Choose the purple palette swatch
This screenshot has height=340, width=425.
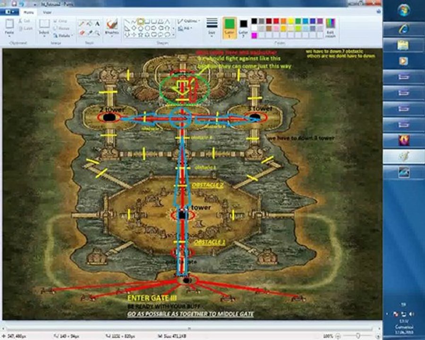[x=320, y=21]
